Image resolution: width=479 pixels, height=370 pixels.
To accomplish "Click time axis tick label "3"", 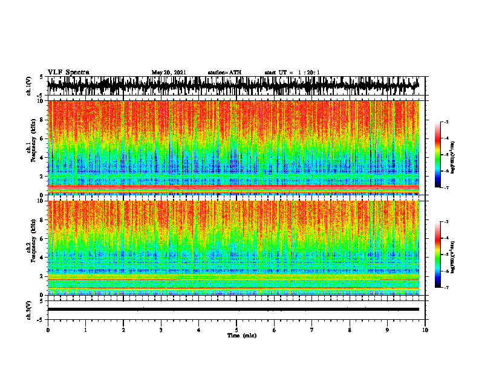I will pyautogui.click(x=161, y=330).
